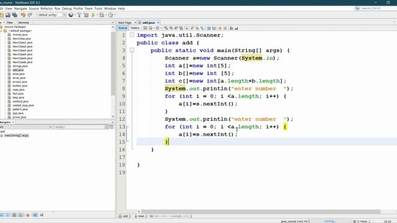397x223 pixels.
Task: Close the Navigator panel tab
Action: (x=13, y=122)
